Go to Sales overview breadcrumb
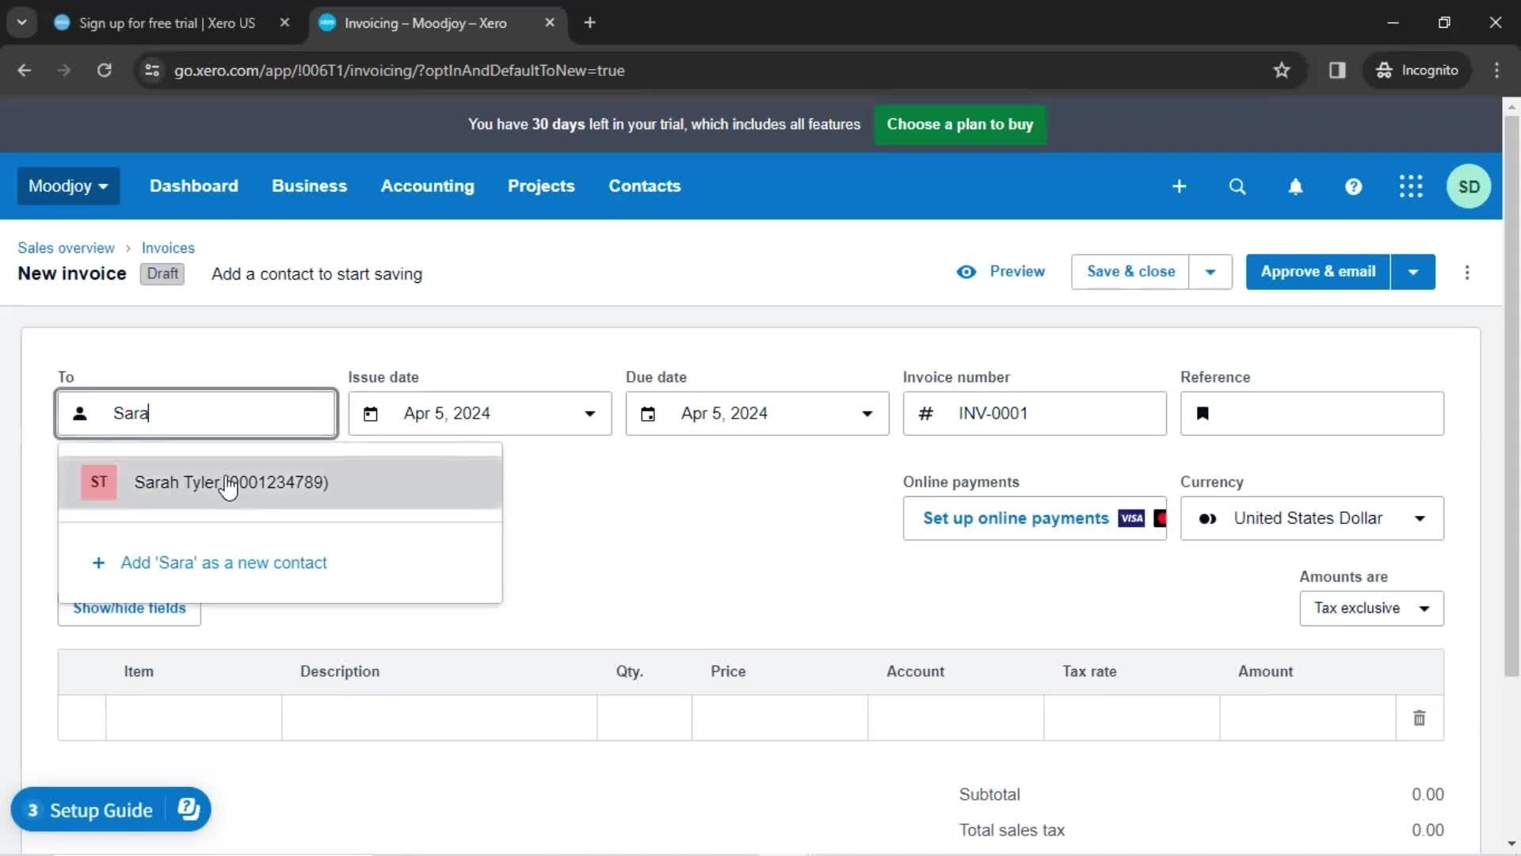The image size is (1521, 856). 66,248
